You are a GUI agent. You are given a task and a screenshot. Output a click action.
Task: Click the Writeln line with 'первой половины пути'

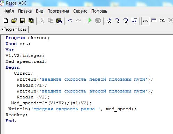85,79
